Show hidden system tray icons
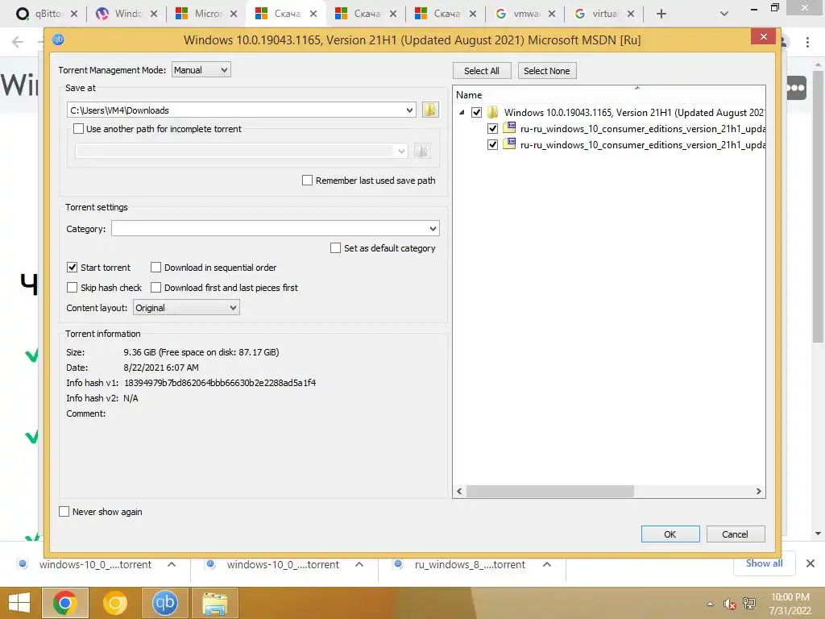825x619 pixels. (711, 604)
